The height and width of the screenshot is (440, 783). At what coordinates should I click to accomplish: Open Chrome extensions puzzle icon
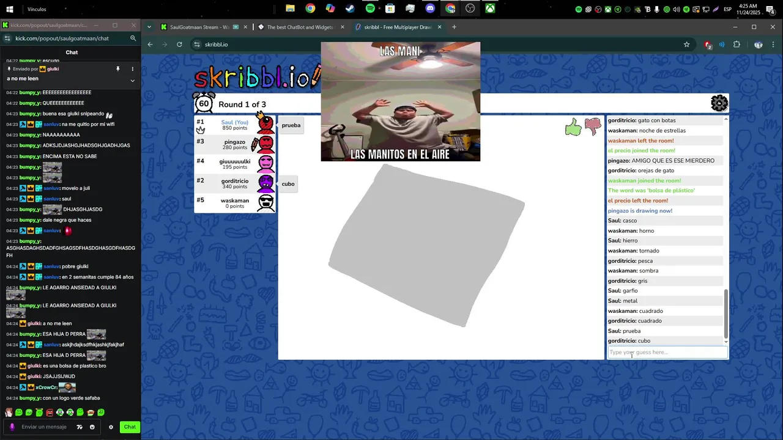[737, 45]
